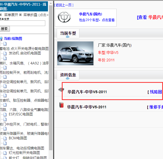Open 玻璃升降器开关、玻璃升降器电机 item
Viewport: 163px width, 159px height.
click(24, 134)
